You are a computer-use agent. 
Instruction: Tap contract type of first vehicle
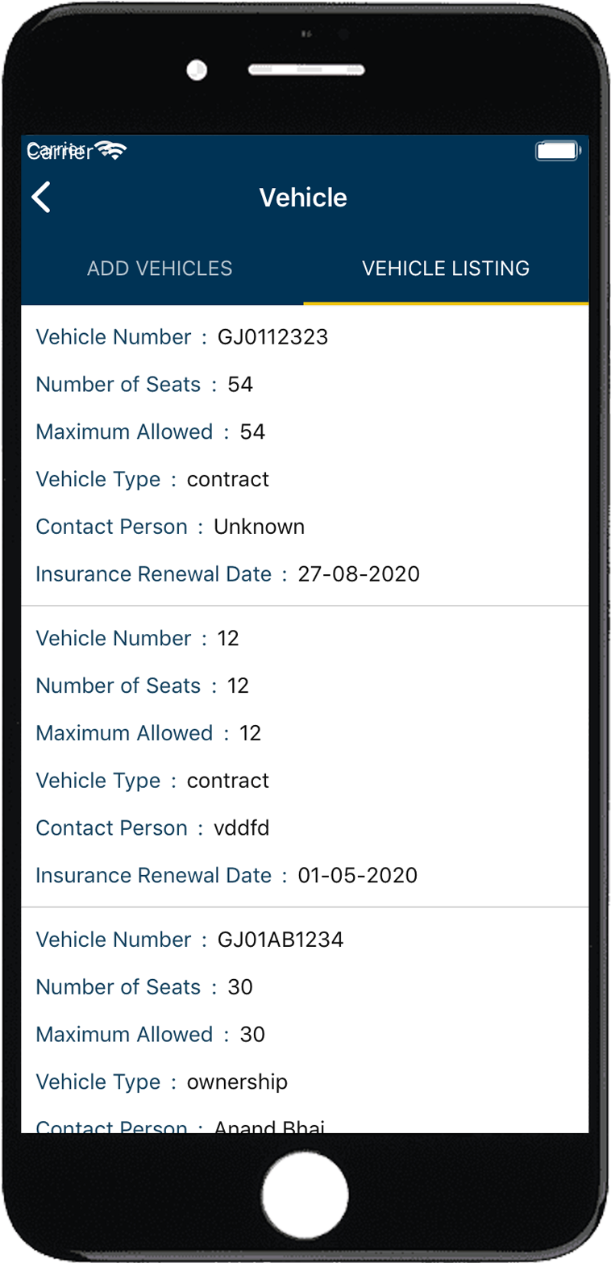click(228, 480)
